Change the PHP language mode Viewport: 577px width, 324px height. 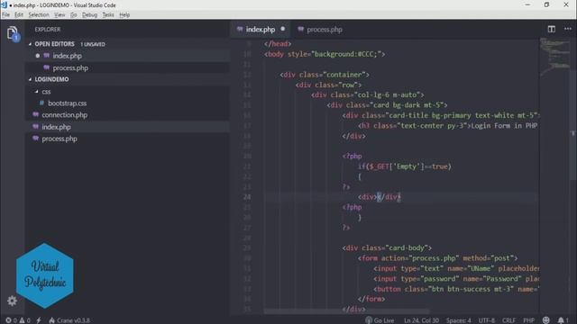point(529,320)
